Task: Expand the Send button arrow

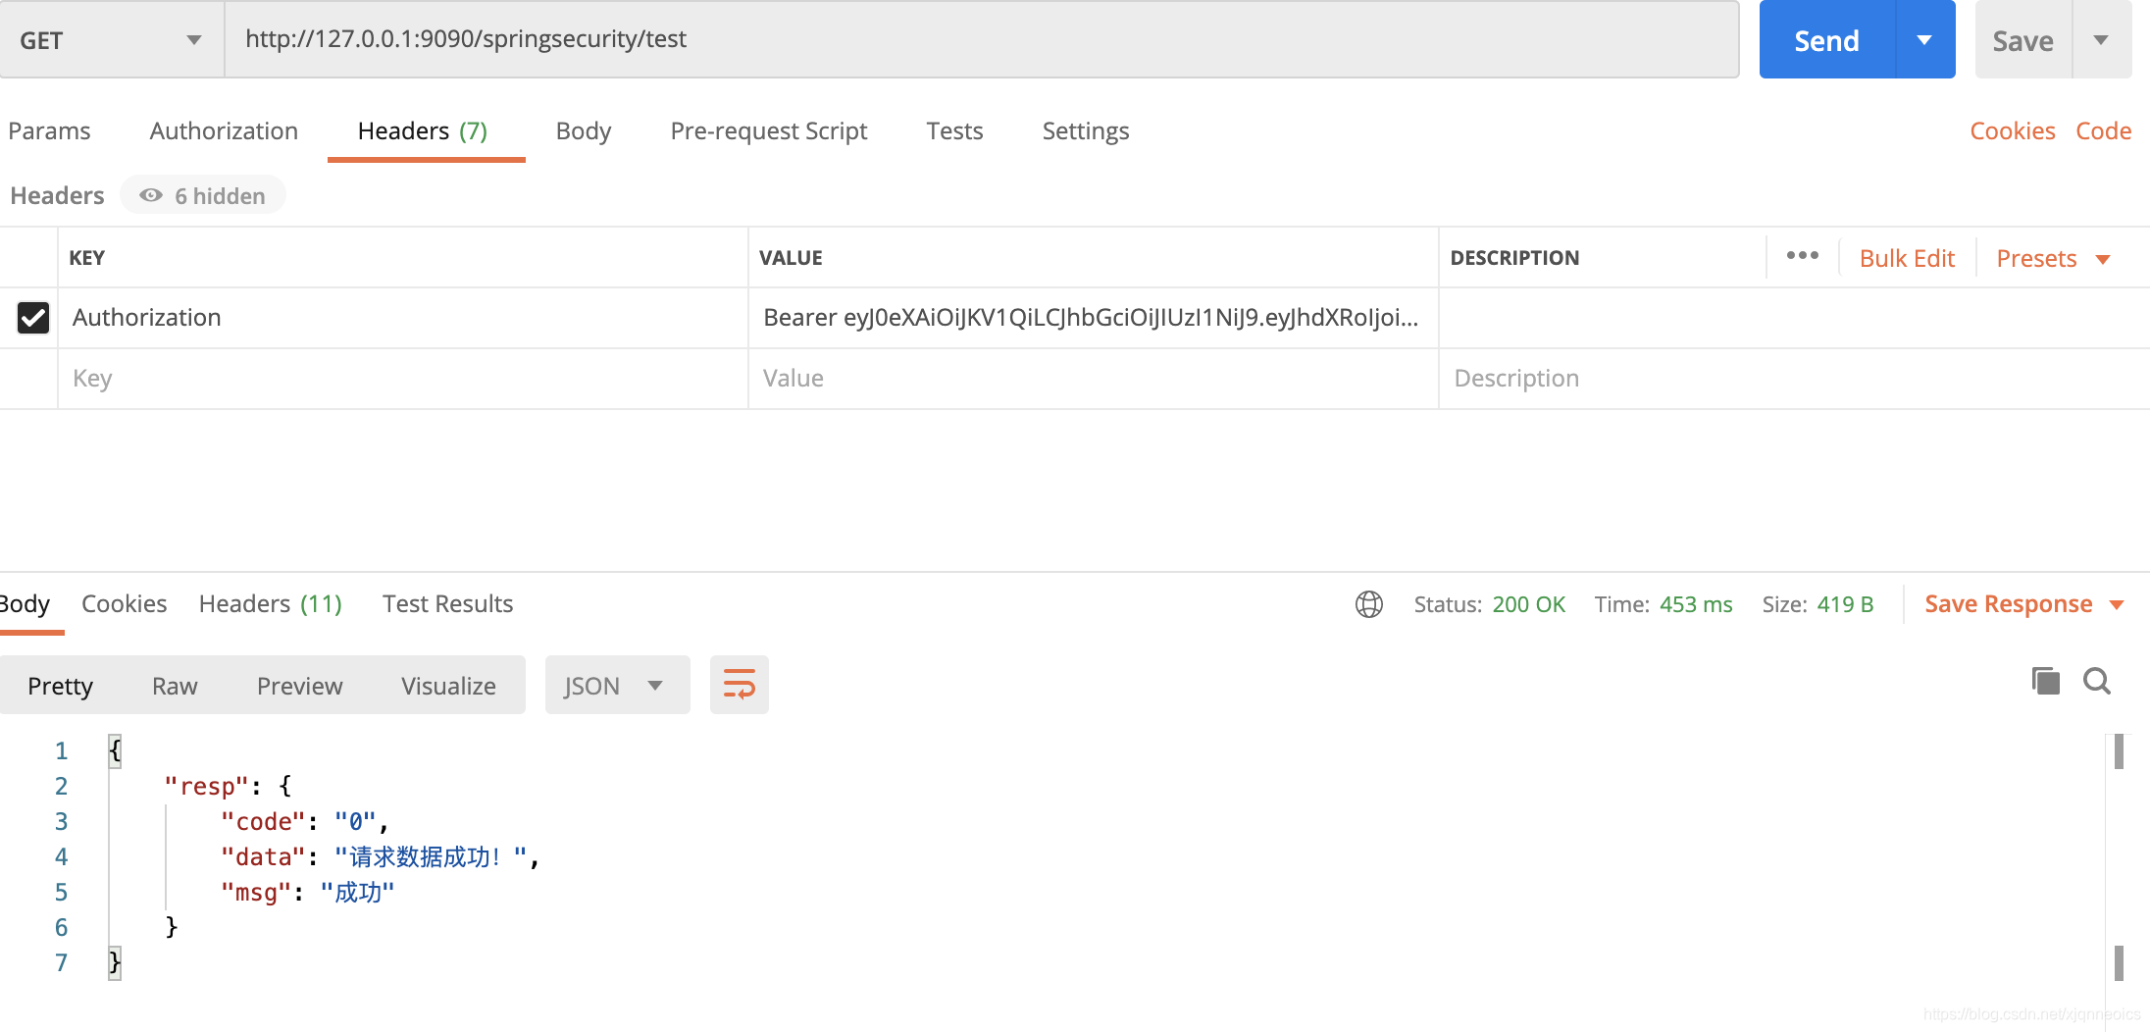Action: [x=1925, y=39]
